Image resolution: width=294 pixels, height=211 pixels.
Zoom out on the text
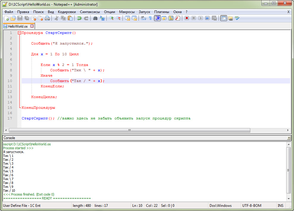pos(118,18)
